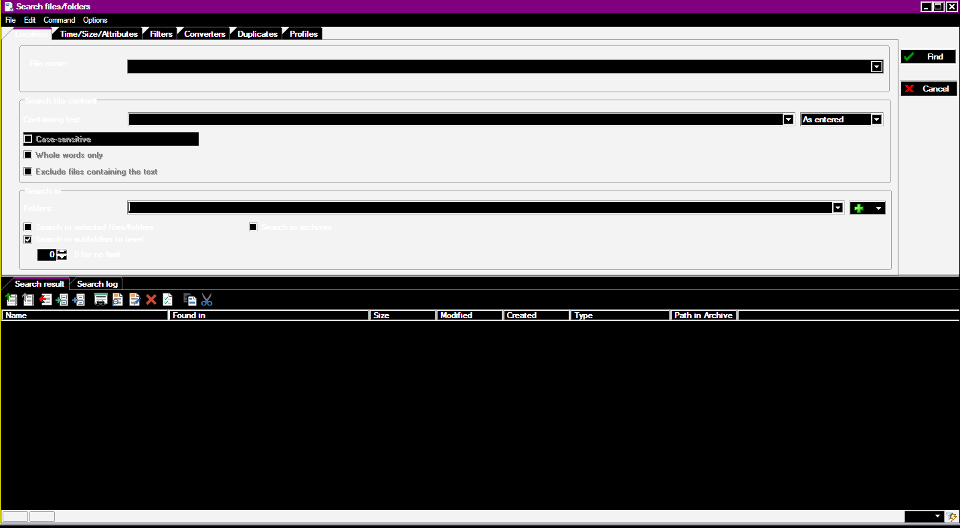The image size is (960, 528).
Task: Click the Search files/folders title bar icon
Action: click(x=8, y=7)
